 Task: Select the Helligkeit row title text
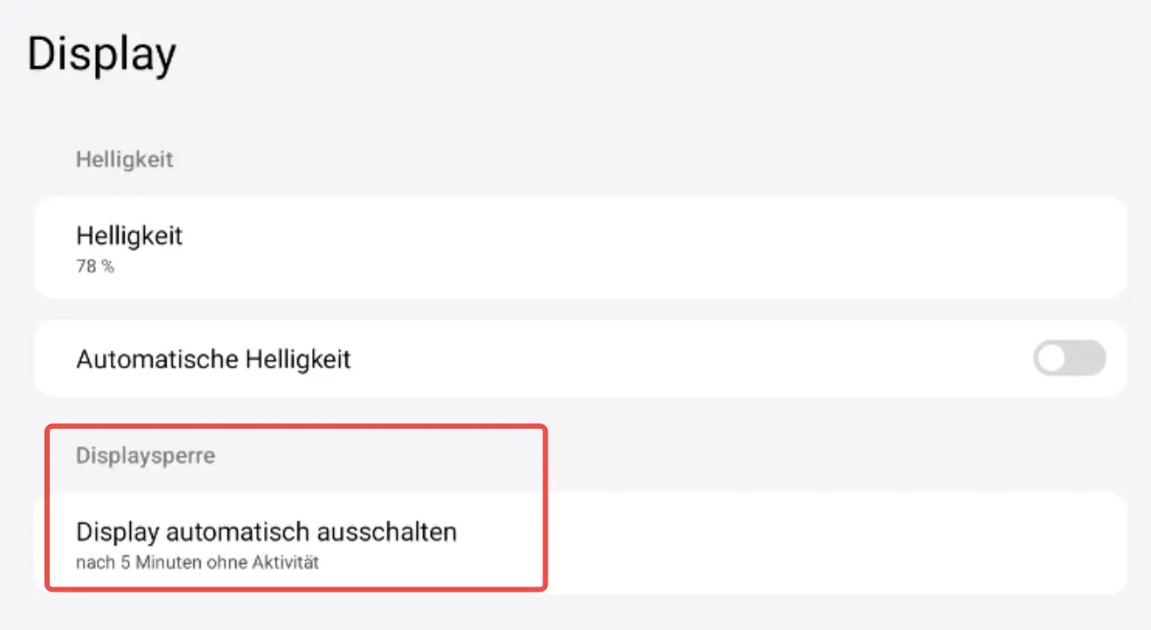pyautogui.click(x=129, y=235)
